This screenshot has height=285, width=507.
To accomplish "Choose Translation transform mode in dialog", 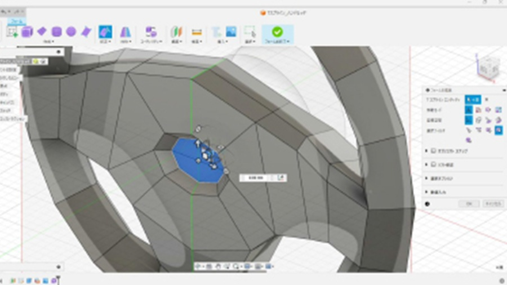I will (478, 110).
